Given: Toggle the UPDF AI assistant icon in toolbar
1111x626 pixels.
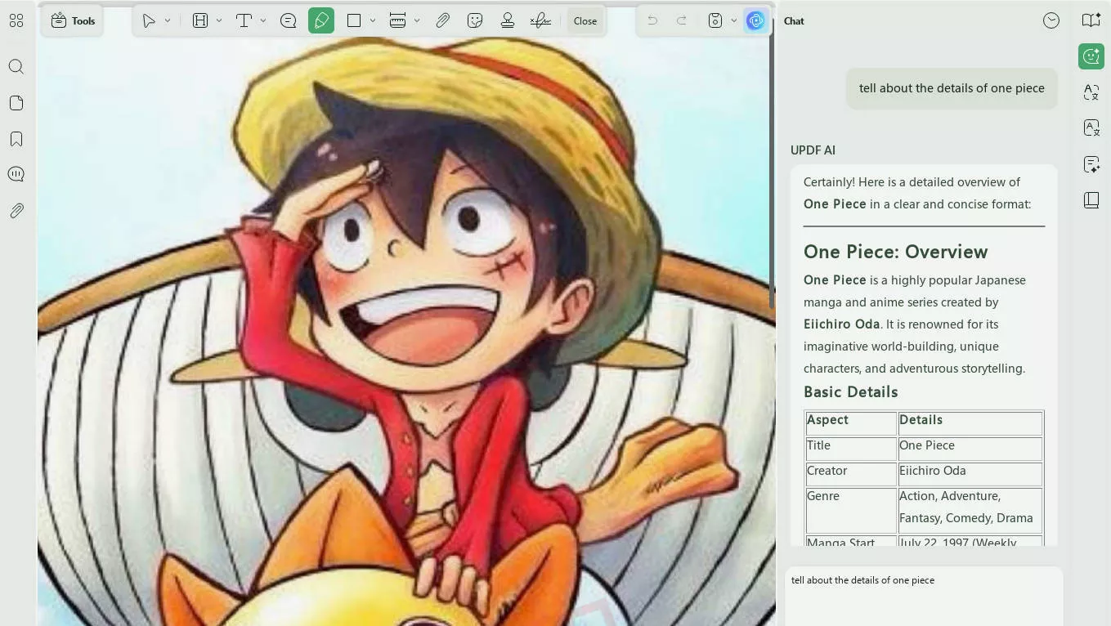Looking at the screenshot, I should click(x=755, y=21).
